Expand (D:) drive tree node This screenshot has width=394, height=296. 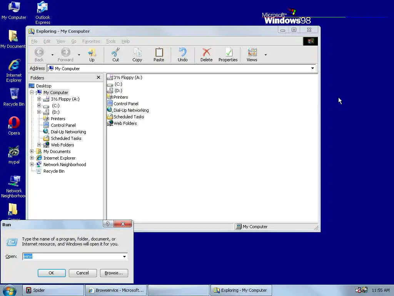click(x=39, y=112)
